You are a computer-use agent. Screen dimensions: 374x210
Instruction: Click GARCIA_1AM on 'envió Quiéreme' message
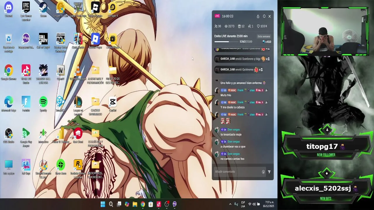(228, 69)
